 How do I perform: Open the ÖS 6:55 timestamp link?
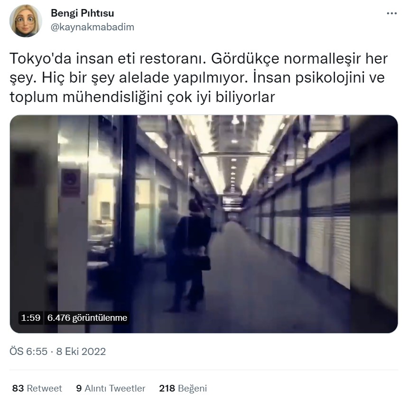click(x=29, y=352)
